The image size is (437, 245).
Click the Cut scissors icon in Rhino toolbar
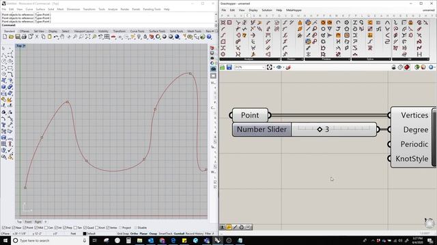[x=37, y=37]
